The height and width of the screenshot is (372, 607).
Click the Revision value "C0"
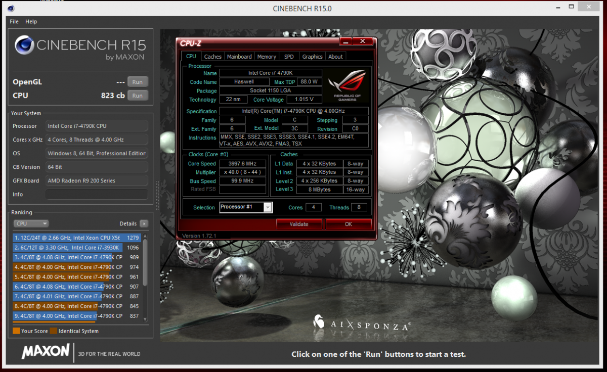[x=355, y=129]
